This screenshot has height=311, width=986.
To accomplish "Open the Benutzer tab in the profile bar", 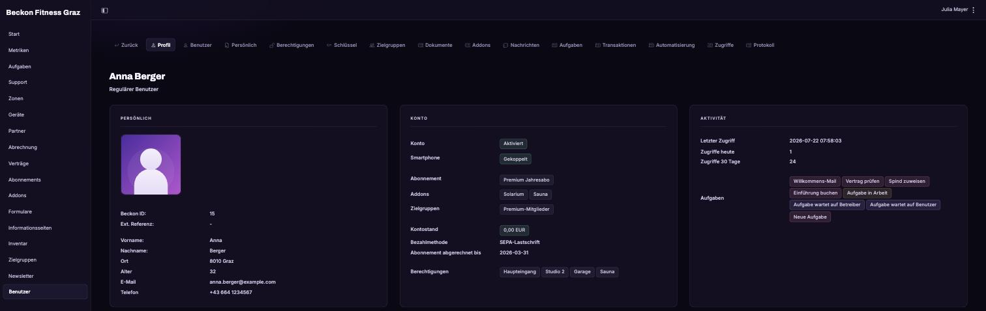I will coord(198,45).
